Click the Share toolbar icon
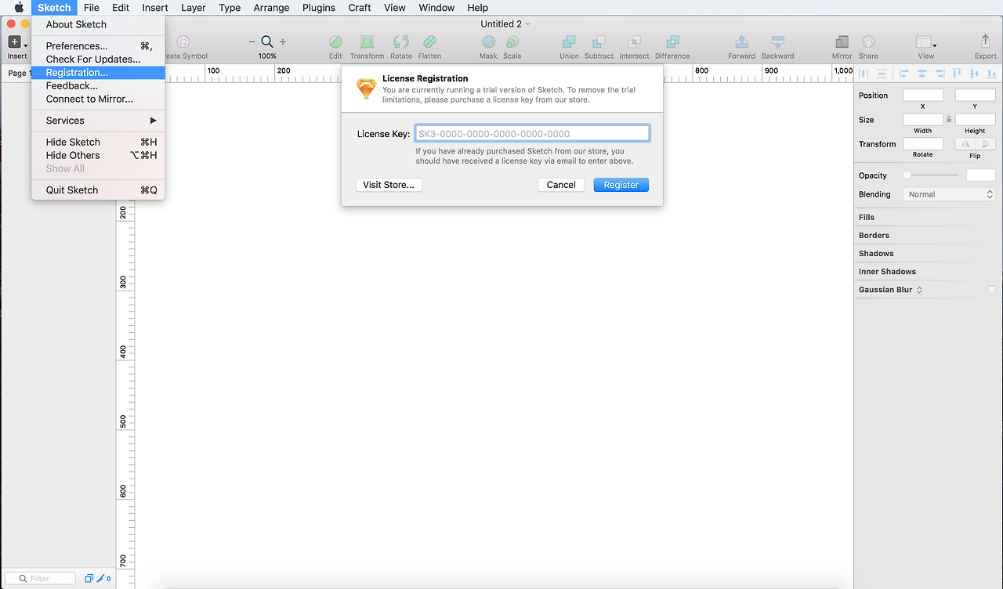 point(868,42)
